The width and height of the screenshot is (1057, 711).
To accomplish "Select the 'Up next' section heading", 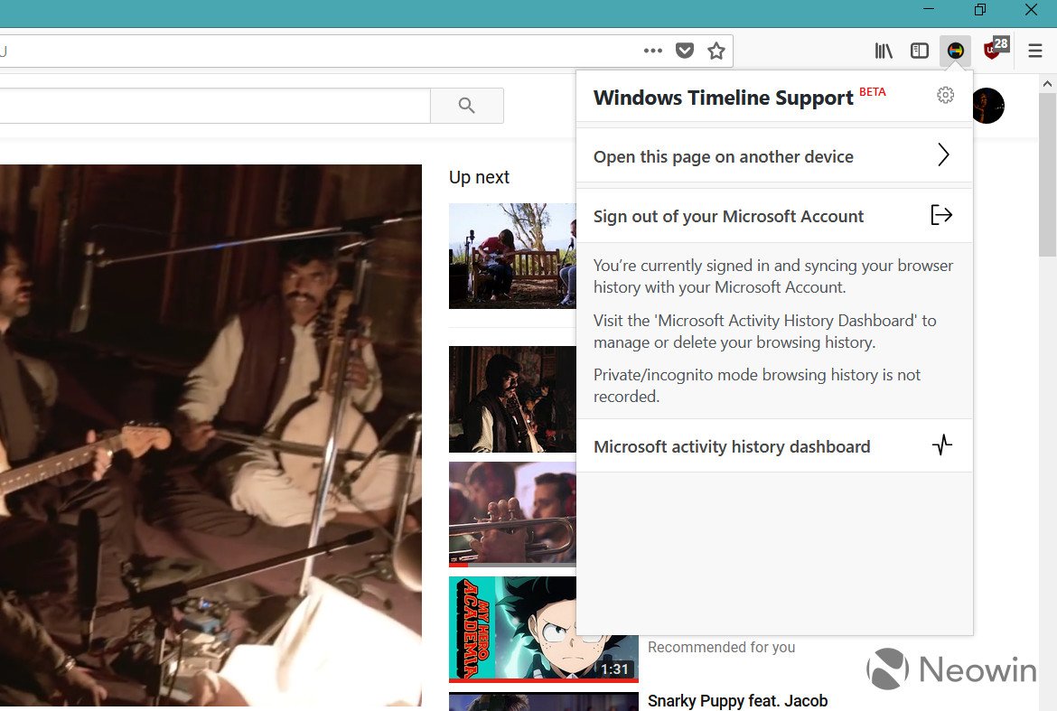I will 479,177.
